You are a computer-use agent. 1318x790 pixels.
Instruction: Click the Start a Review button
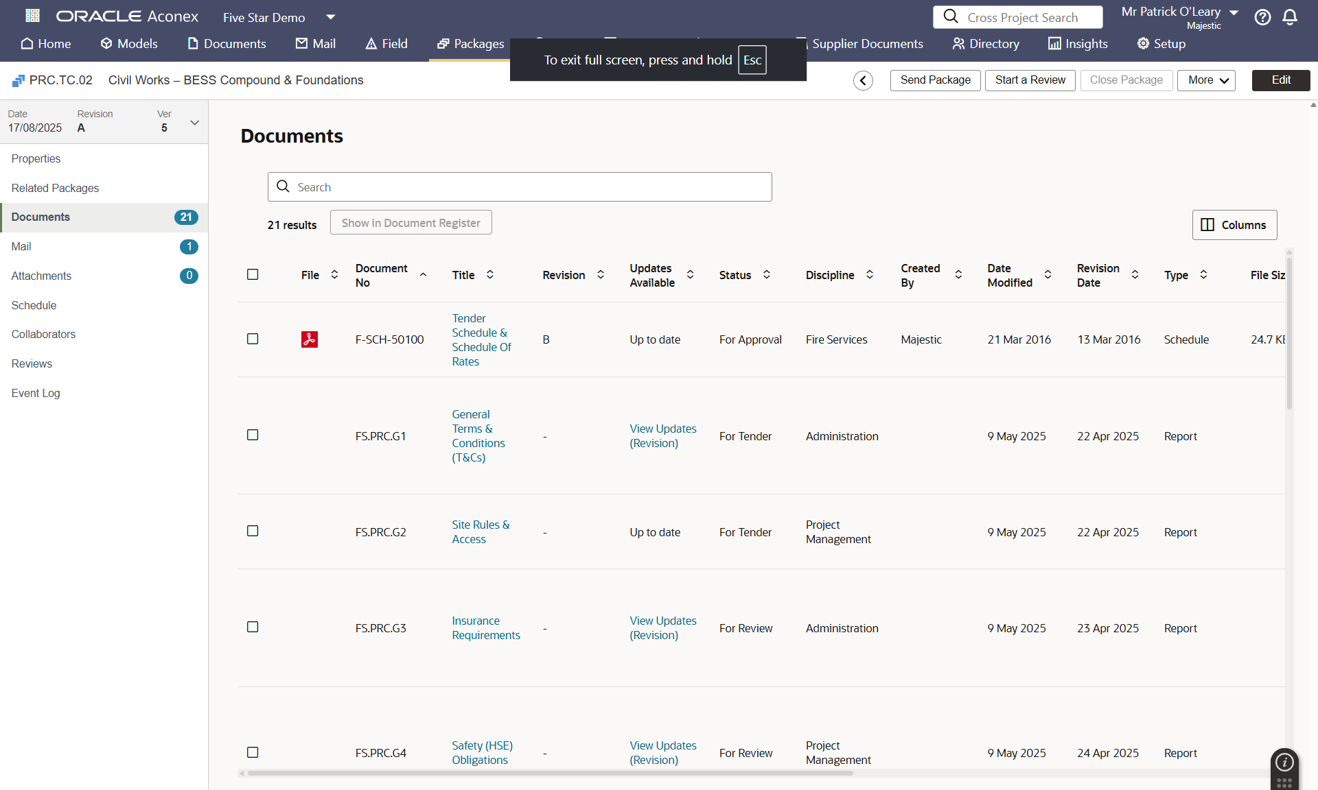pos(1030,80)
